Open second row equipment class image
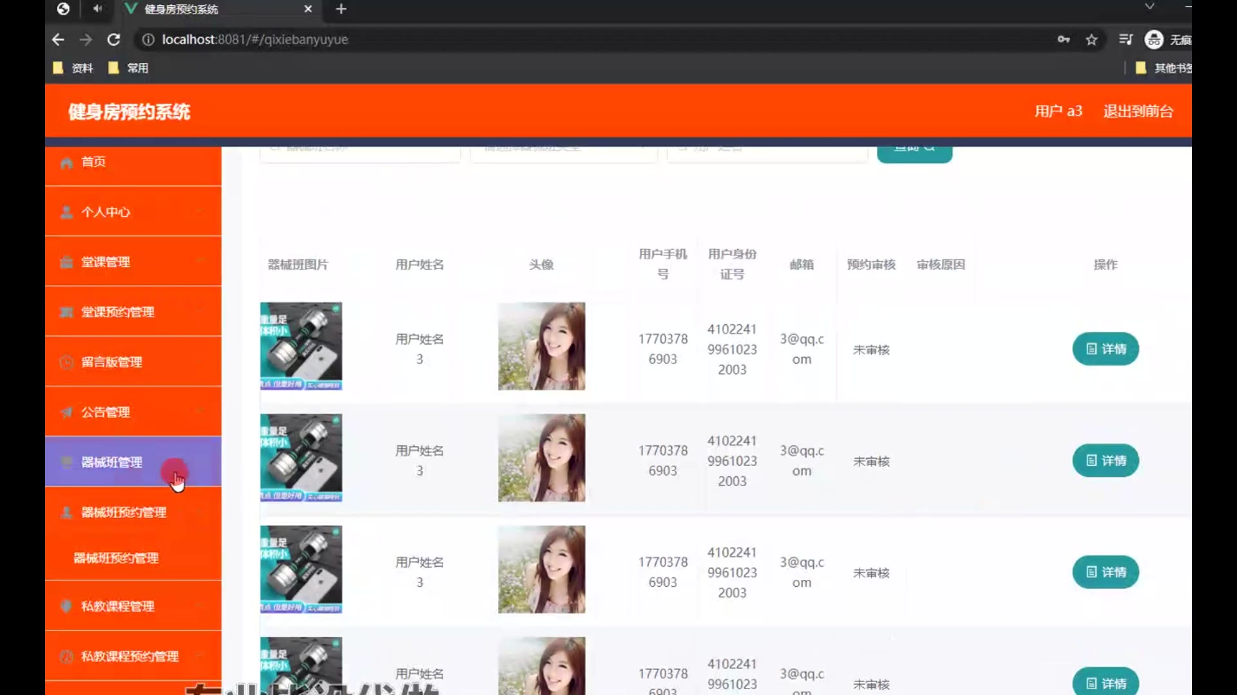This screenshot has width=1237, height=695. [301, 458]
